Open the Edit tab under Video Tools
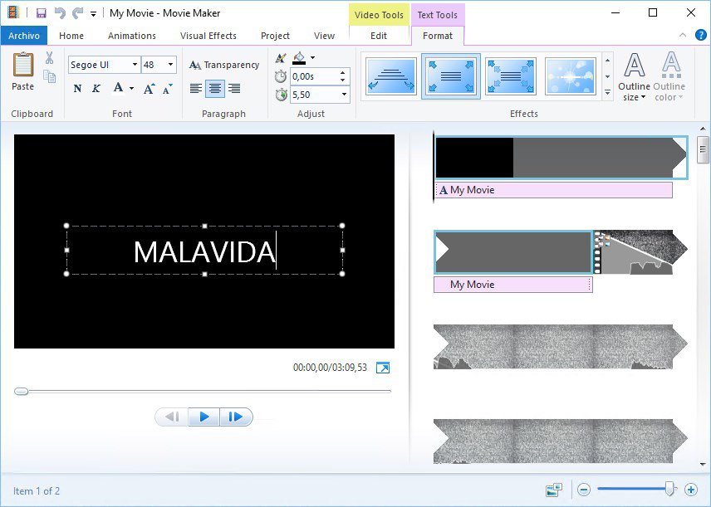Image resolution: width=711 pixels, height=507 pixels. pyautogui.click(x=379, y=36)
